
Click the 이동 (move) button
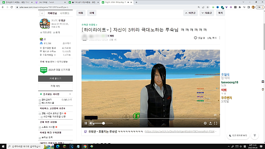tap(81, 13)
